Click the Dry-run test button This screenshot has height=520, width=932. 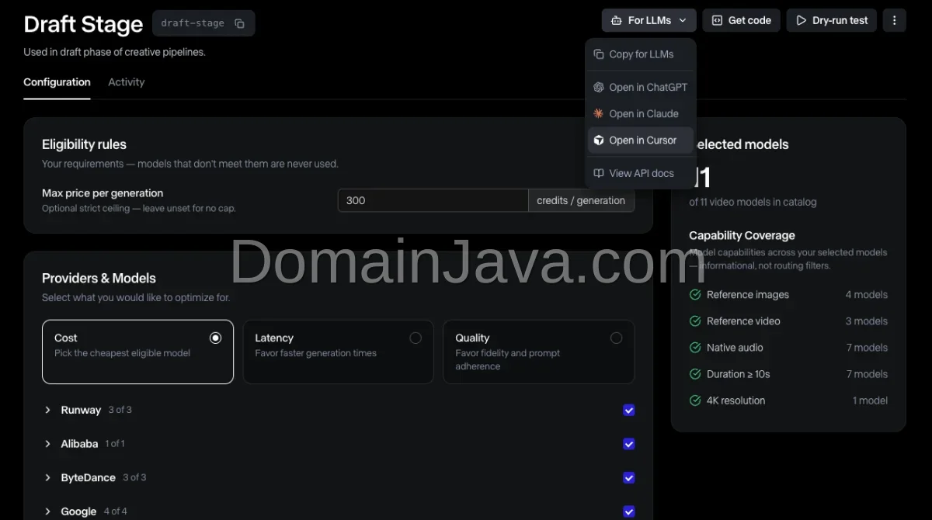(832, 20)
